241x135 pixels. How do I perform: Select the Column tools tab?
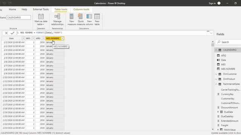[x=81, y=9]
